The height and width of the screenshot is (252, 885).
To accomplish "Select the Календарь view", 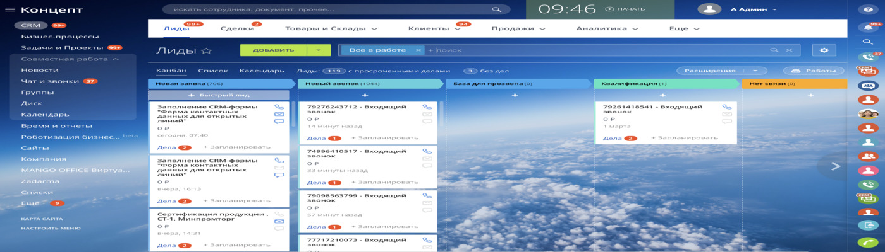I will tap(262, 71).
